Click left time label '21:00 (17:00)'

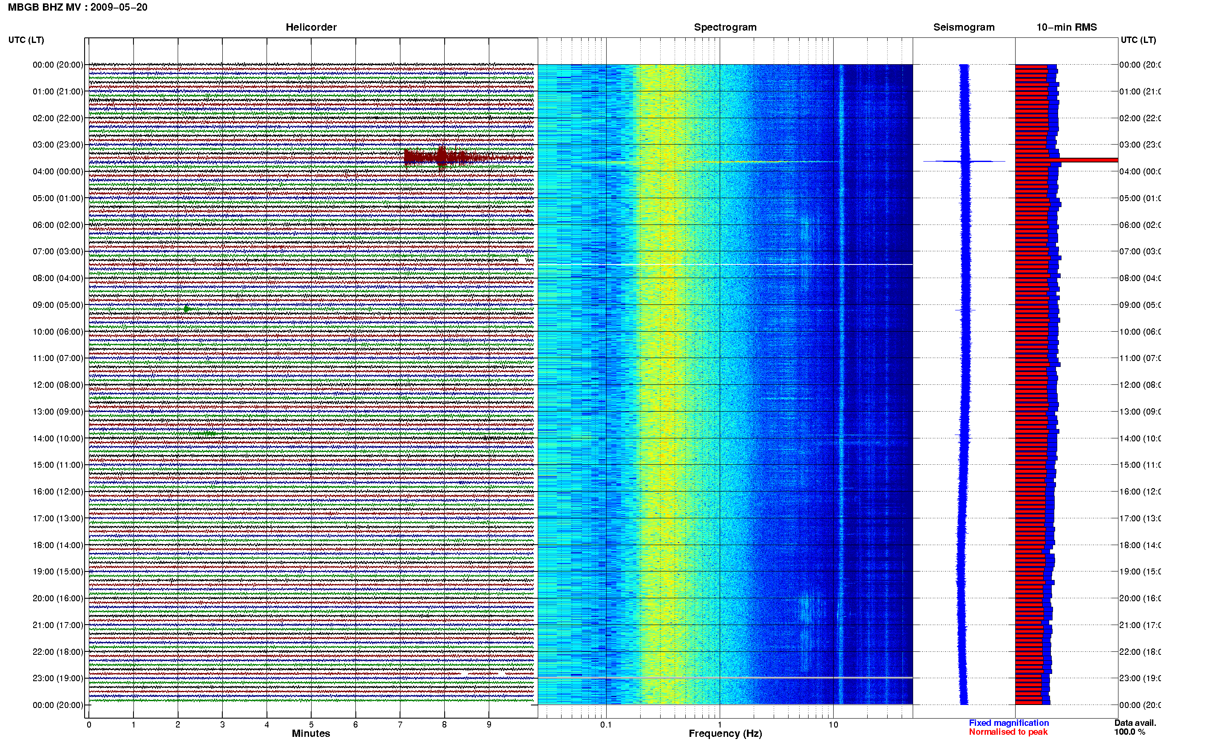point(58,625)
